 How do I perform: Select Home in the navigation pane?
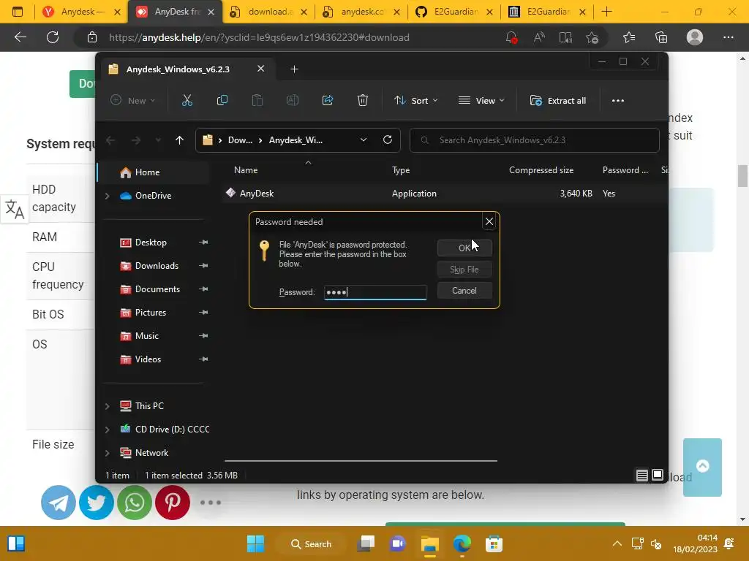pos(154,172)
